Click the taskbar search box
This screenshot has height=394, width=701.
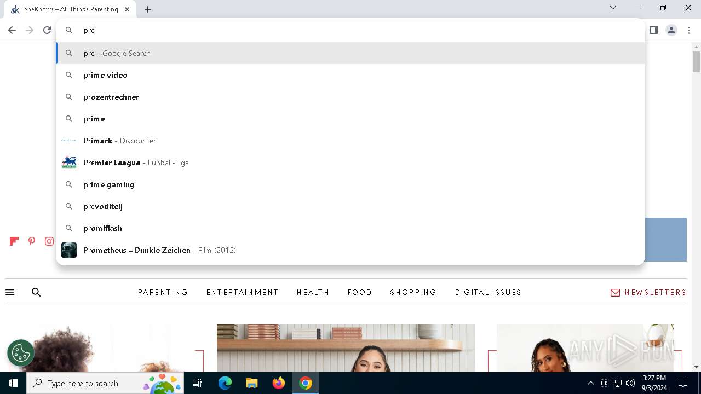105,383
